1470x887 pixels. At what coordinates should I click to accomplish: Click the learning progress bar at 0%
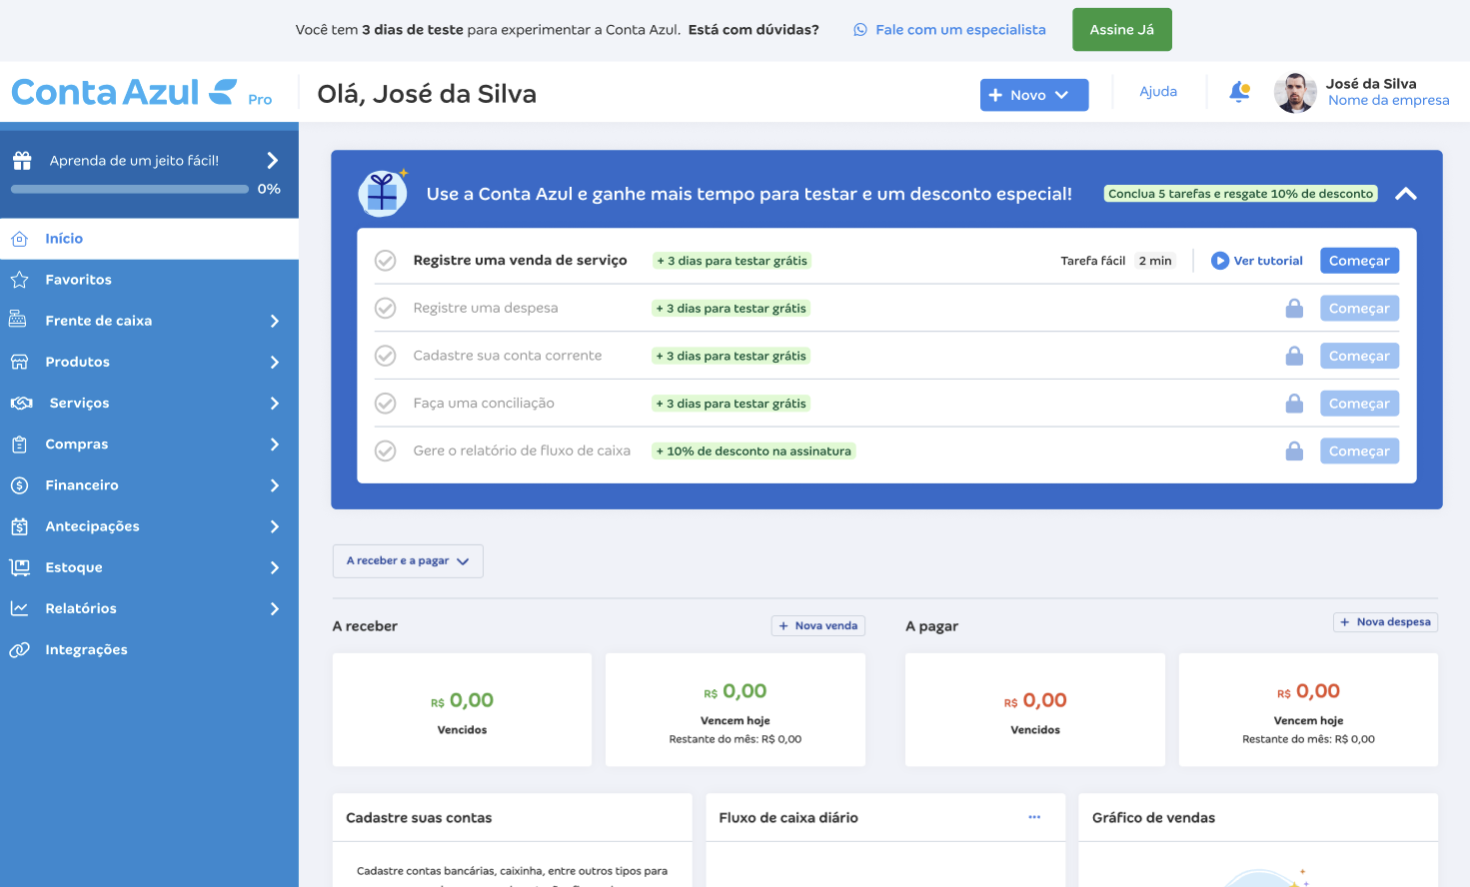[130, 189]
